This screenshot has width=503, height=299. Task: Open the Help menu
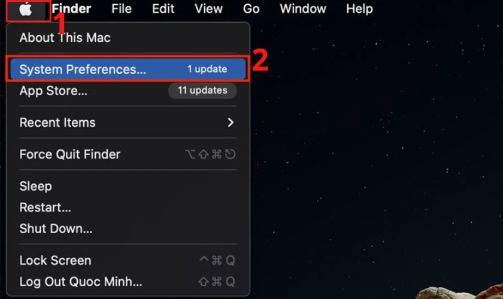359,8
